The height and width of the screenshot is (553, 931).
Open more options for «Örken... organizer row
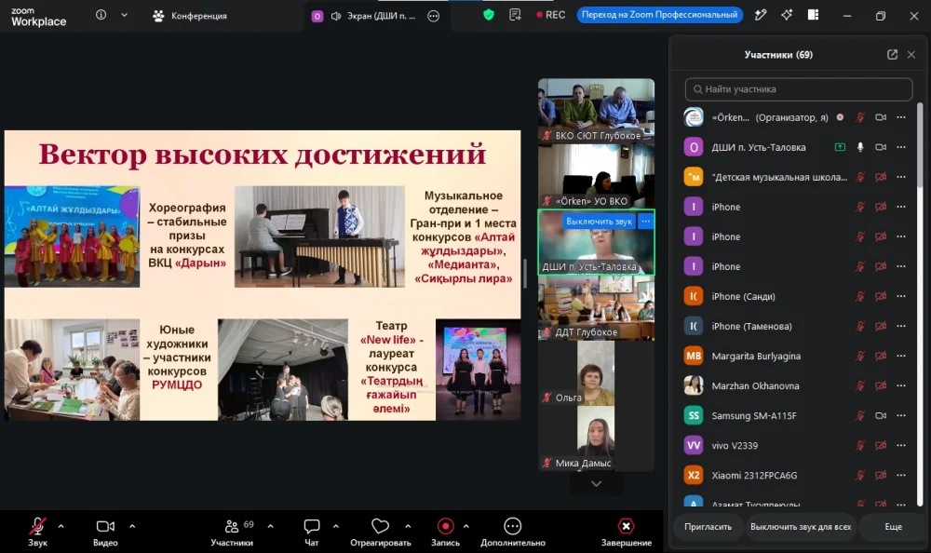coord(900,117)
